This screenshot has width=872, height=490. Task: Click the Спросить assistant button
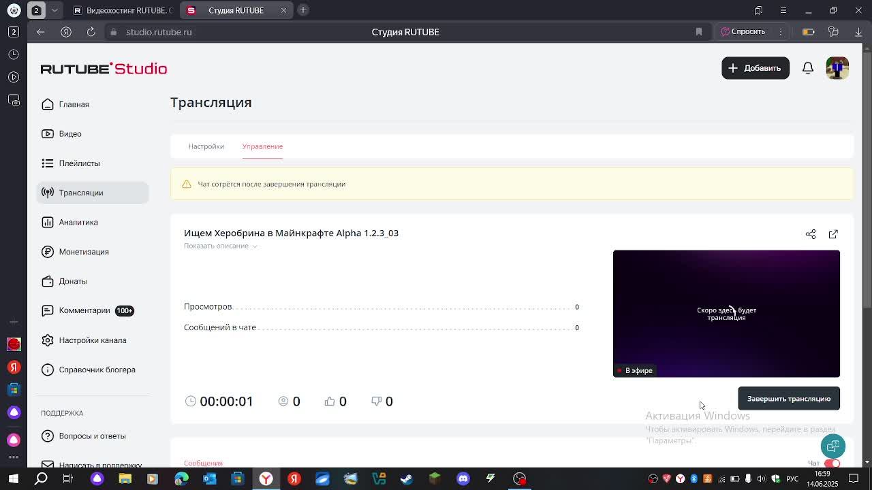click(x=743, y=31)
